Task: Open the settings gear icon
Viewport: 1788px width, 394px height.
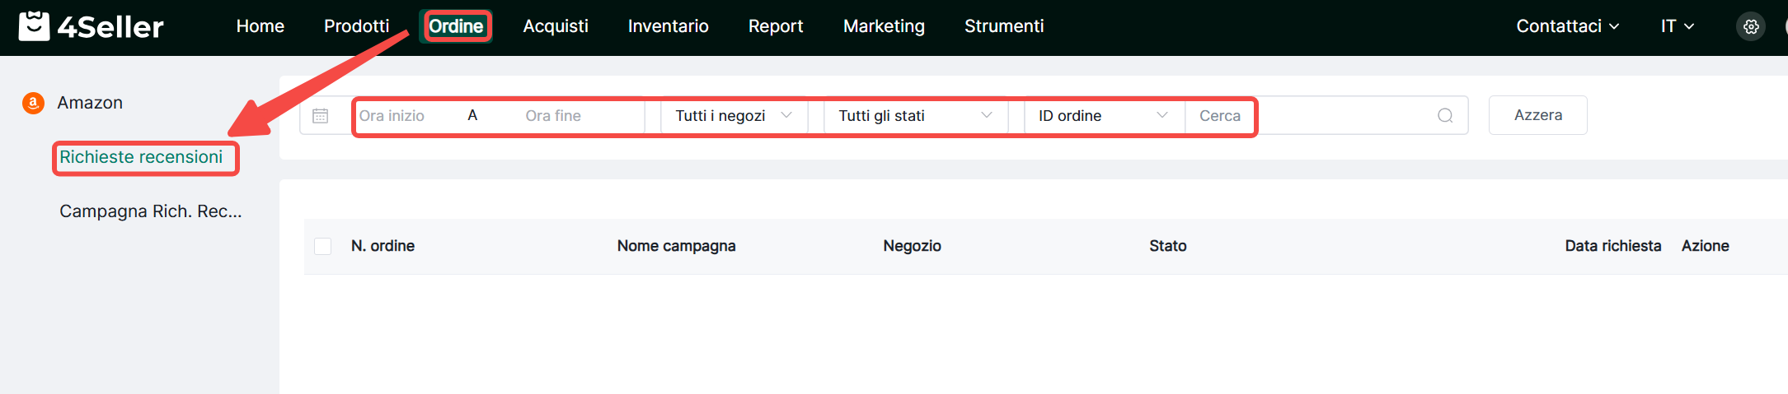Action: 1751,26
